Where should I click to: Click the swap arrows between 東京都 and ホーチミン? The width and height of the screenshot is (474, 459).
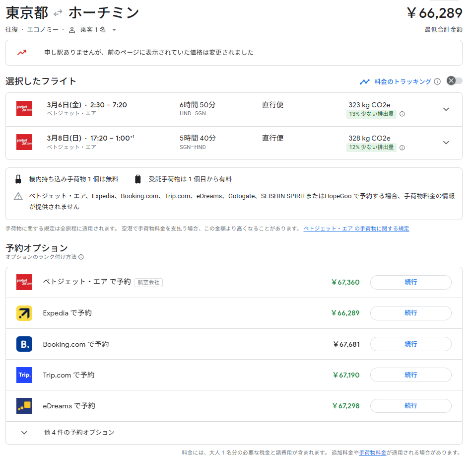coord(58,13)
